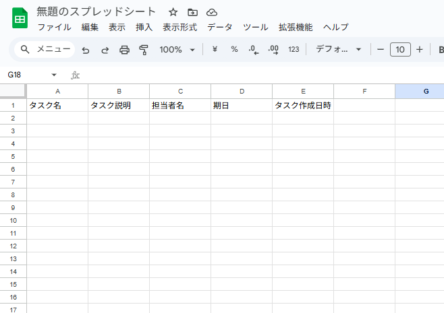
Task: Open more number formats 123
Action: [294, 49]
